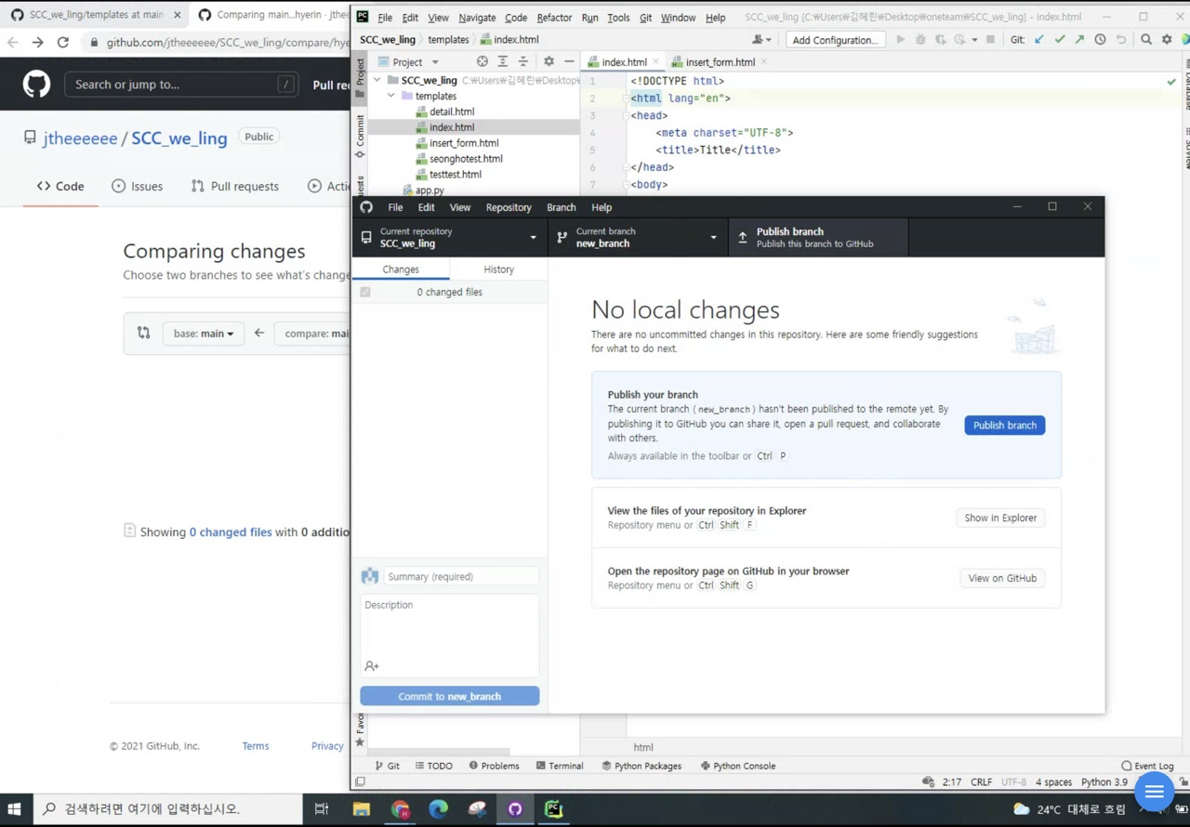Open the Windows Start menu

14,809
